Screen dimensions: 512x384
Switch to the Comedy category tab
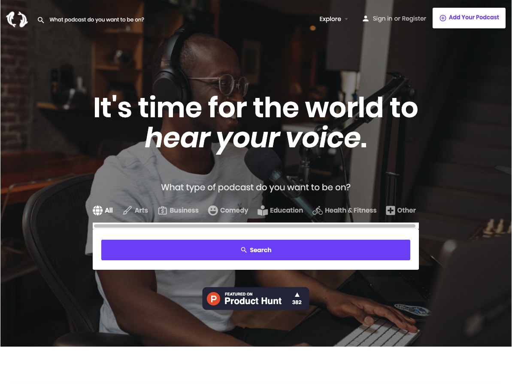228,210
